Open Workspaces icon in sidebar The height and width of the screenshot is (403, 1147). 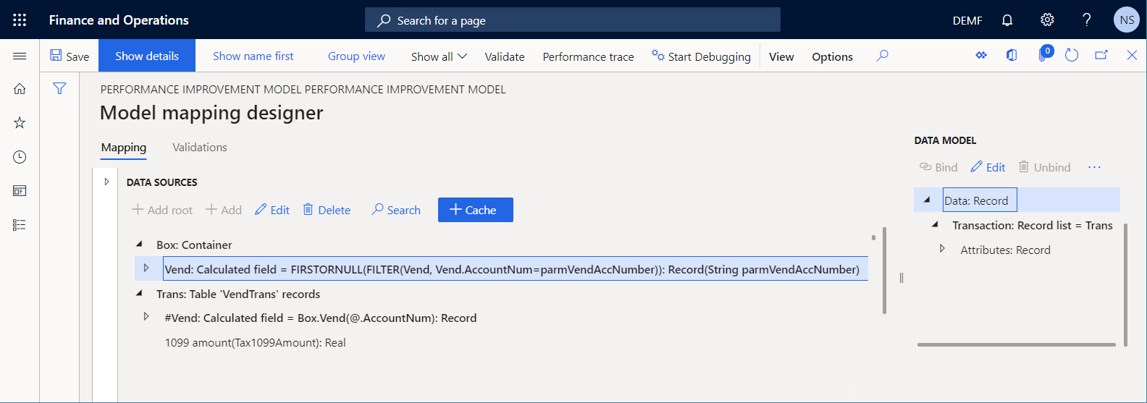pyautogui.click(x=20, y=191)
